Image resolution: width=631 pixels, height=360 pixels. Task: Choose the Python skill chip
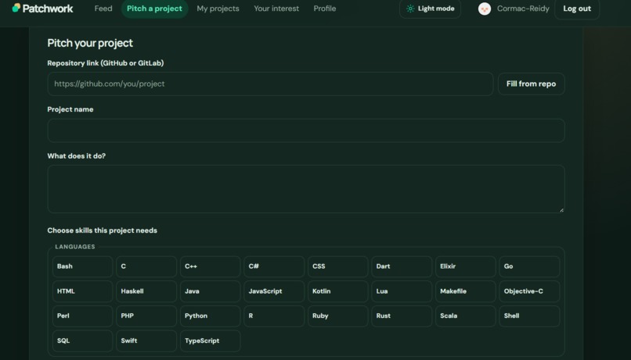[210, 315]
